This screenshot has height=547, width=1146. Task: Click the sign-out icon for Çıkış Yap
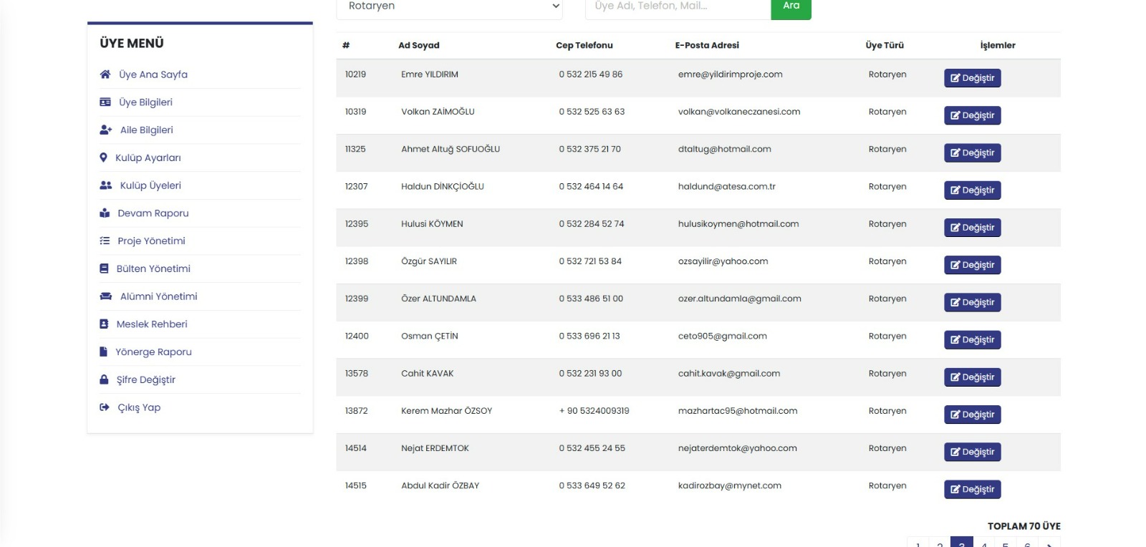tap(105, 407)
